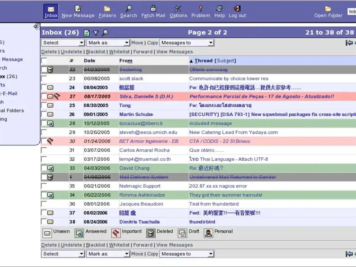Open the Inbox toolbar button
356x267 pixels.
pyautogui.click(x=51, y=12)
